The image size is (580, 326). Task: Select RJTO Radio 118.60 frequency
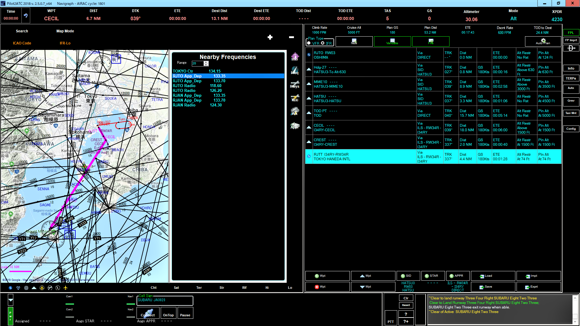point(228,86)
